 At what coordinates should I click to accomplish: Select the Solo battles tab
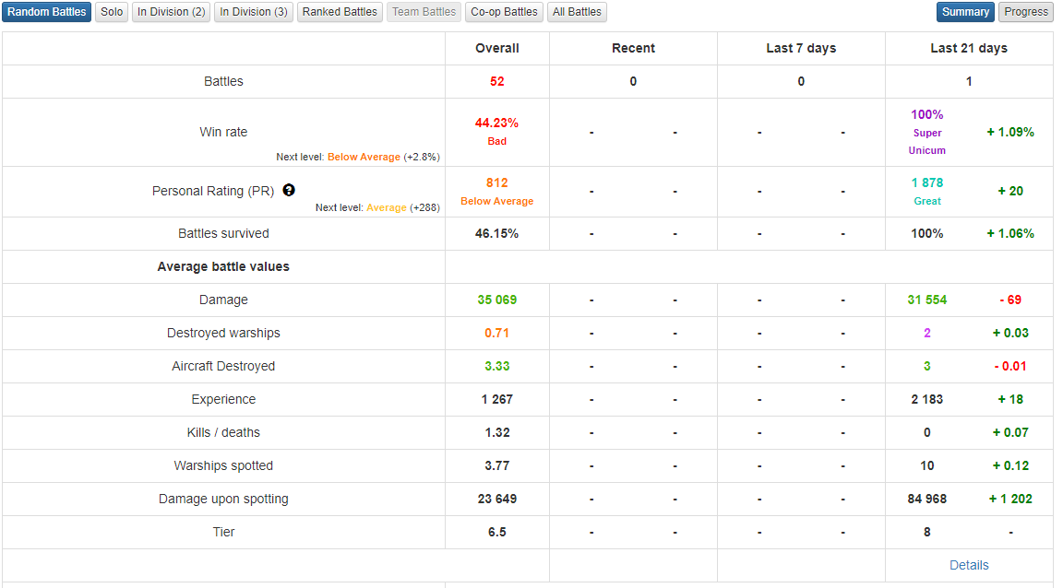tap(112, 12)
